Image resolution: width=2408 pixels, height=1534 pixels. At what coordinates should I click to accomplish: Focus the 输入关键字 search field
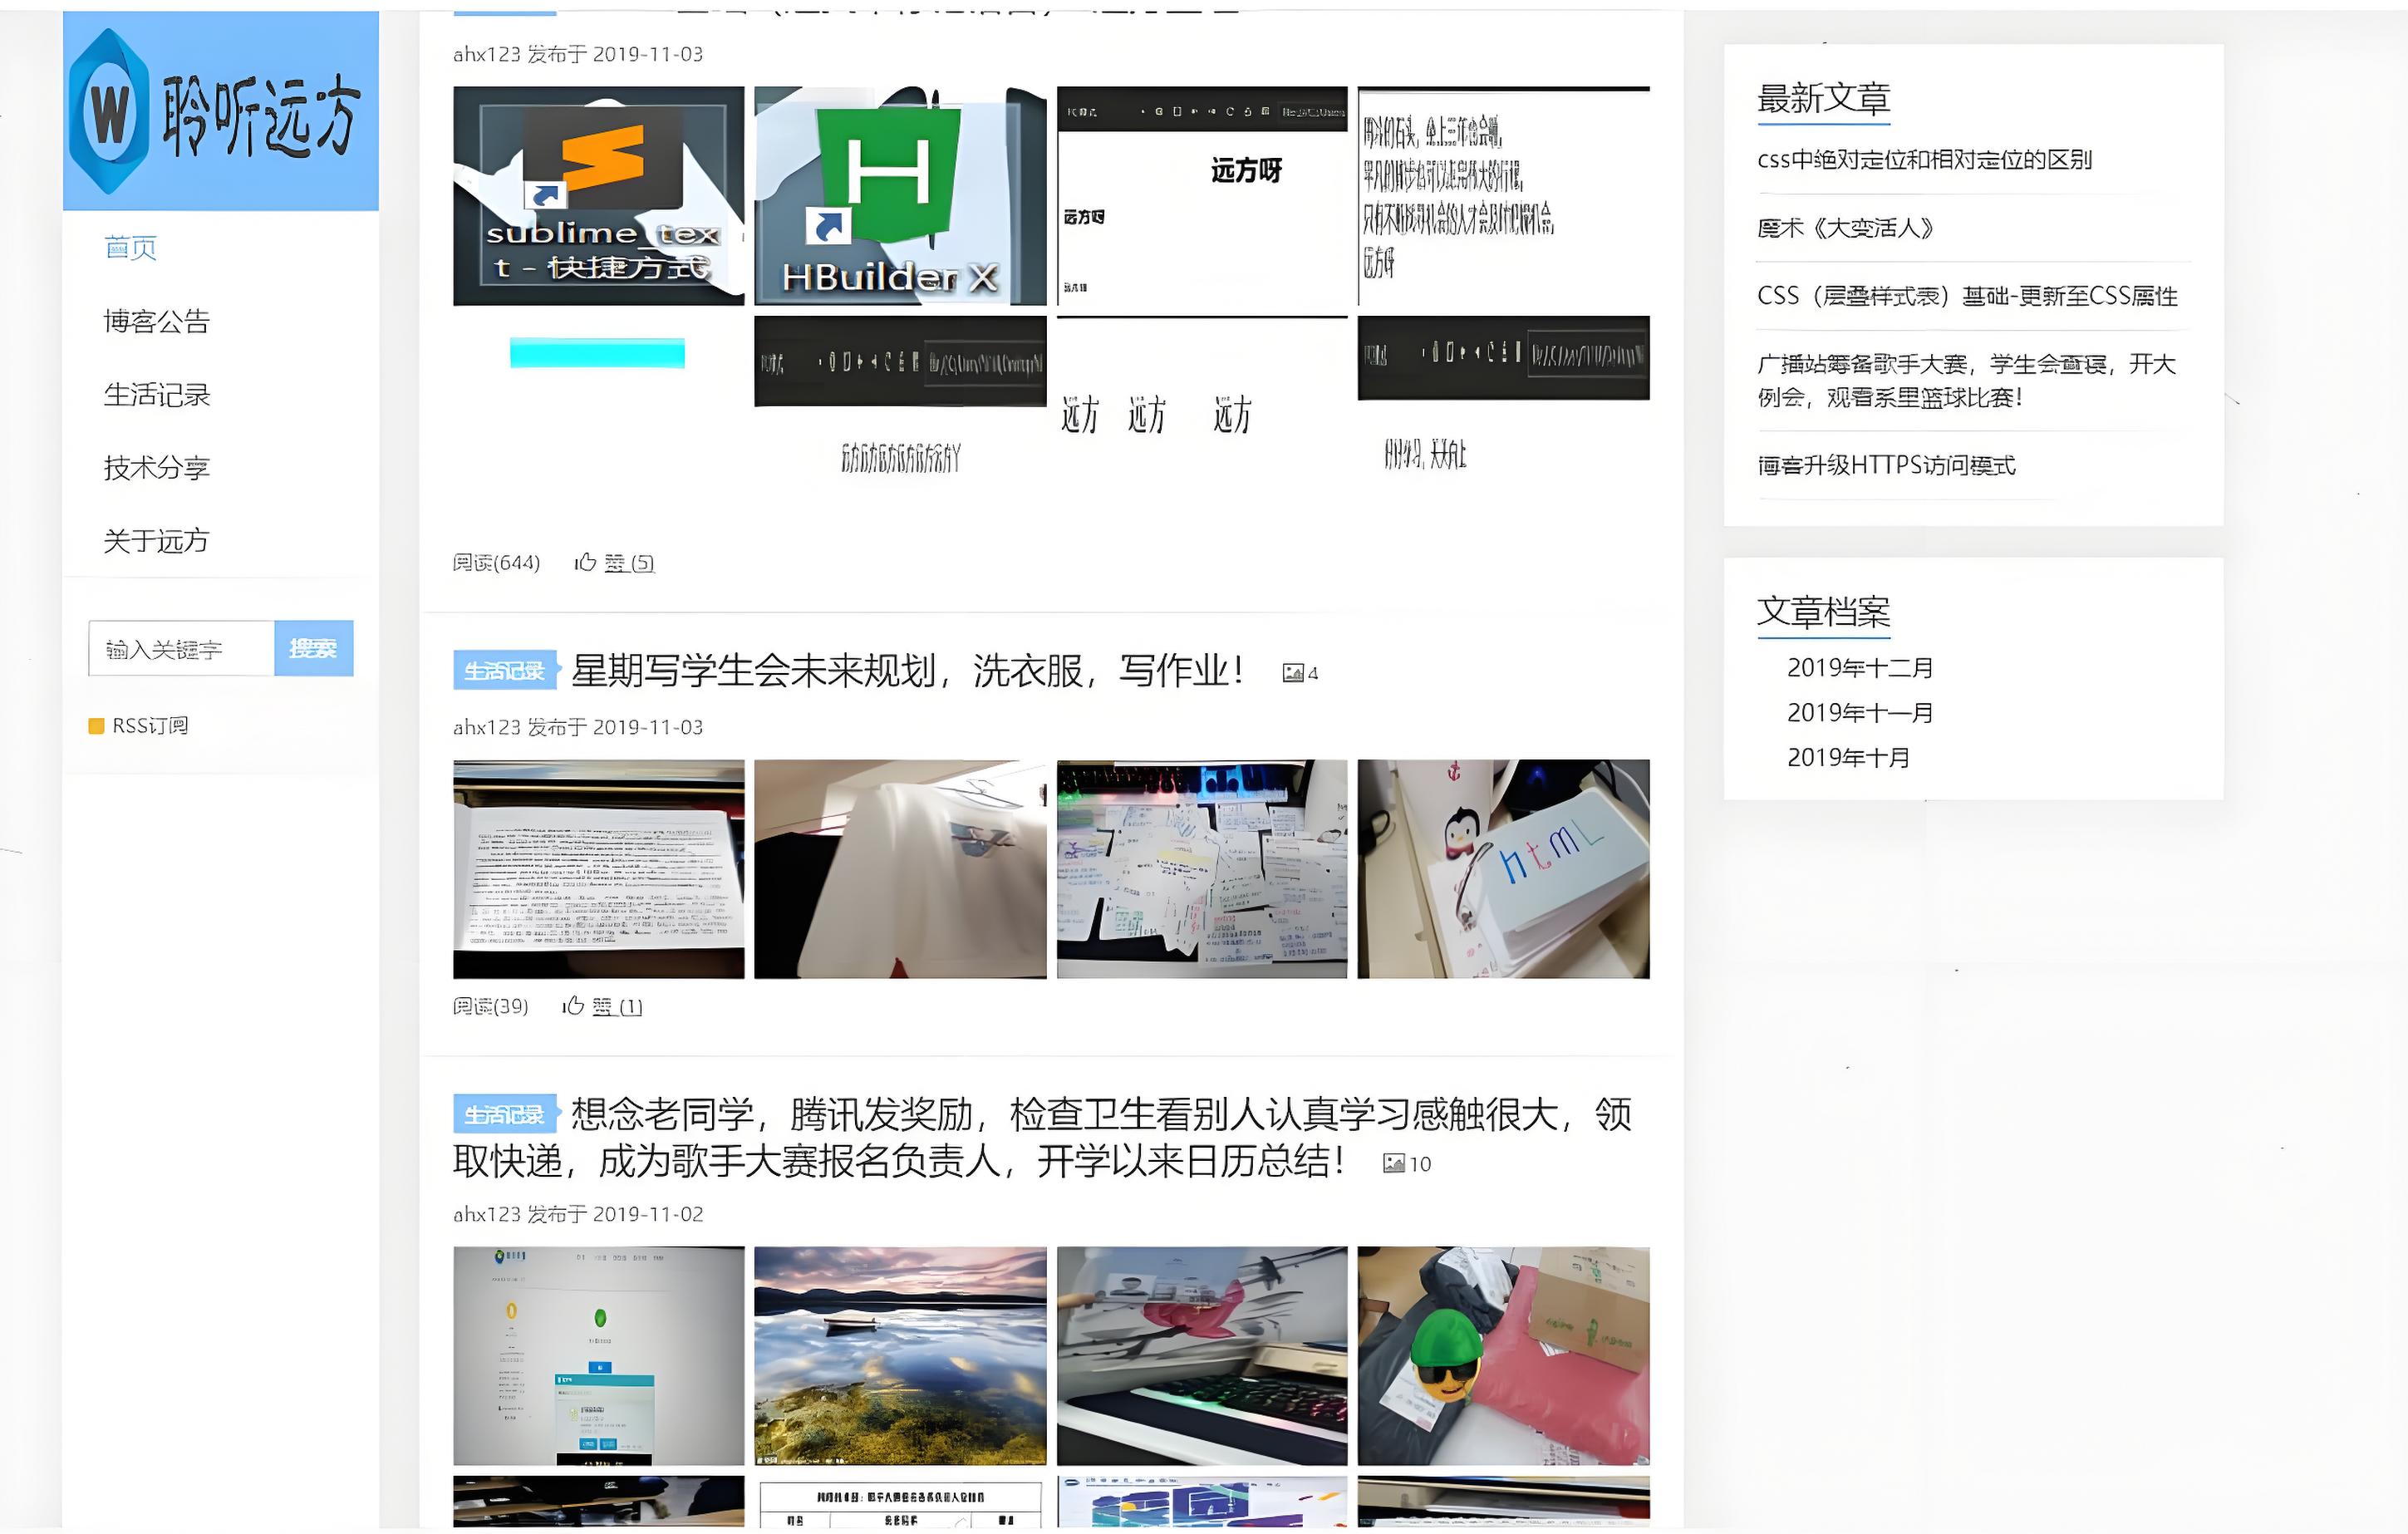(181, 648)
